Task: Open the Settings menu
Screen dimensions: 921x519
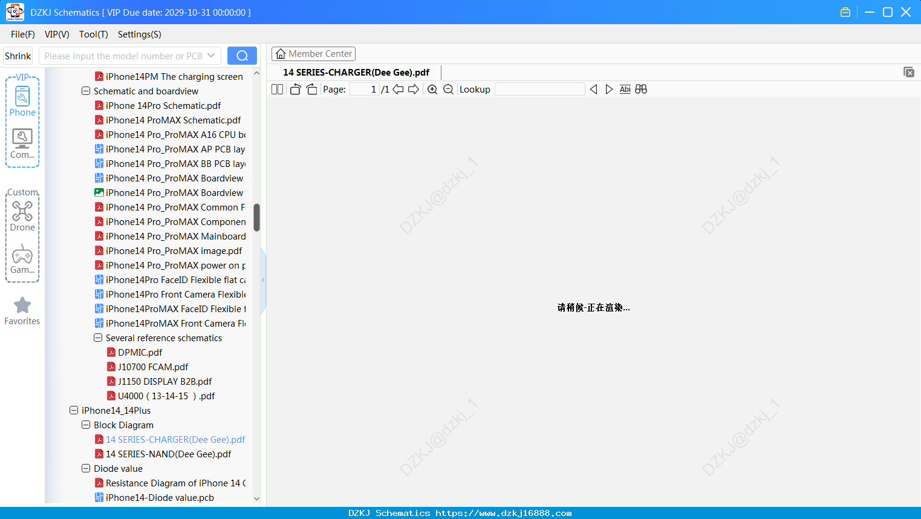Action: click(140, 34)
